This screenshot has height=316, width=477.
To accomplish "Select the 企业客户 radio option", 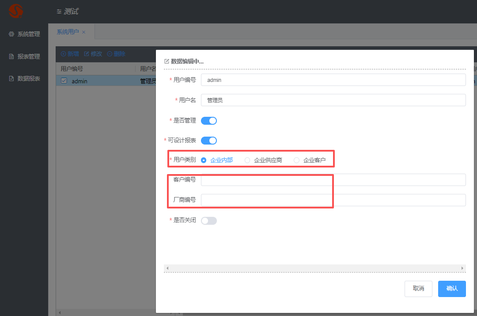I will pos(296,160).
